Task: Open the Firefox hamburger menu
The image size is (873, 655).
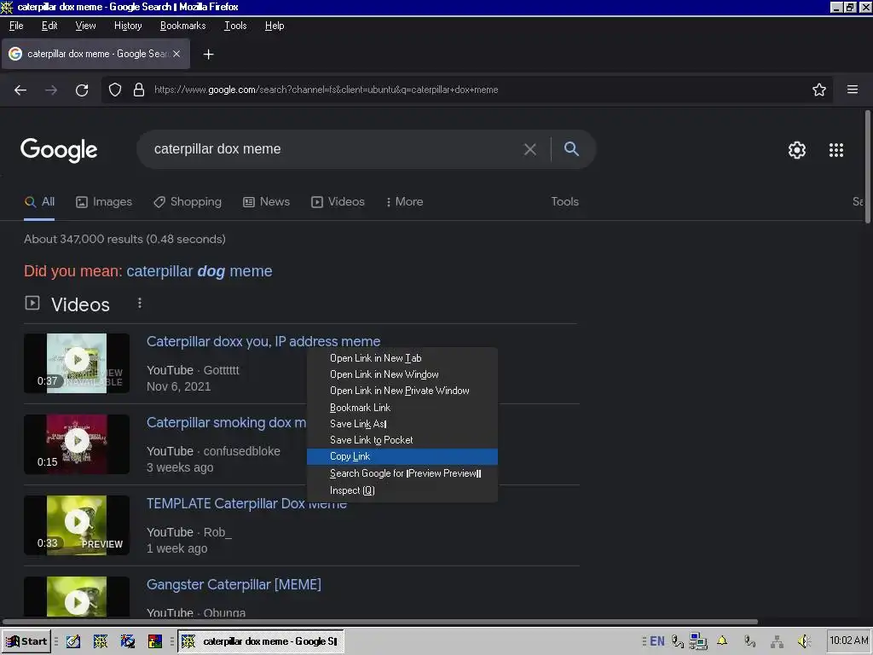Action: tap(853, 90)
